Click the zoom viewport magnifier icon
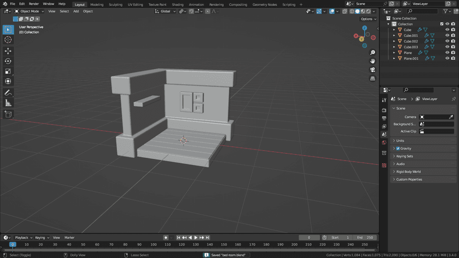Viewport: 459px width, 258px height. click(373, 53)
